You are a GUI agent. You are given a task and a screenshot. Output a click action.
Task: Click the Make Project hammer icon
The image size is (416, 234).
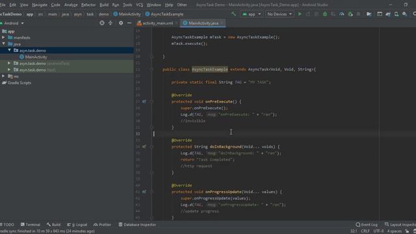[x=233, y=14]
